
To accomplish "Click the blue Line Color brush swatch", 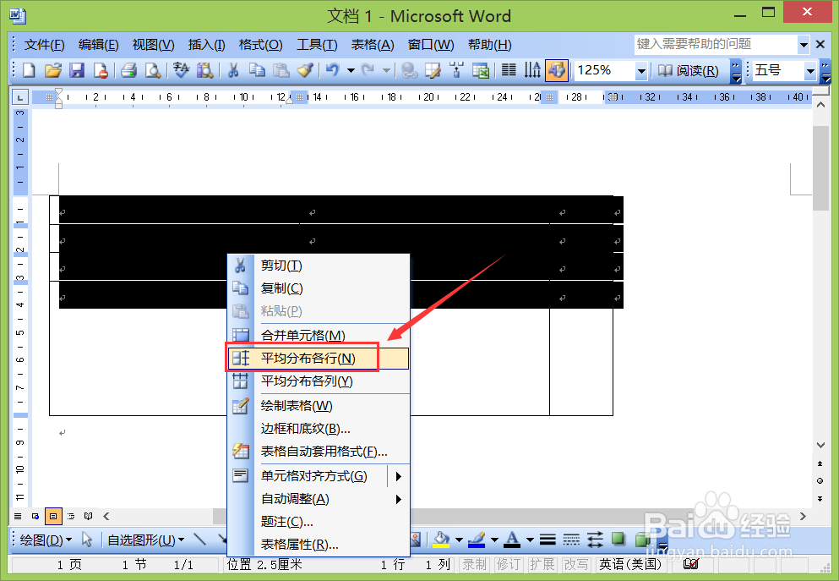I will [477, 540].
